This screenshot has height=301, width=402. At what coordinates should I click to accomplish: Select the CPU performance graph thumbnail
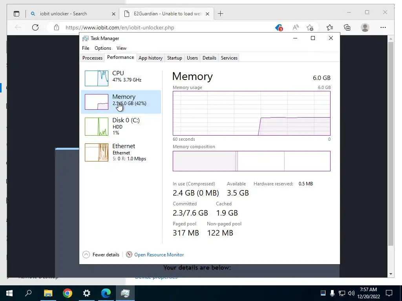(97, 78)
